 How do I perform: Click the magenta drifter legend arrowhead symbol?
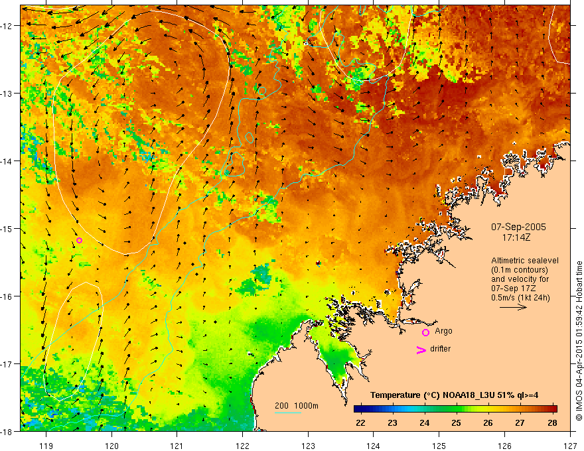point(421,350)
